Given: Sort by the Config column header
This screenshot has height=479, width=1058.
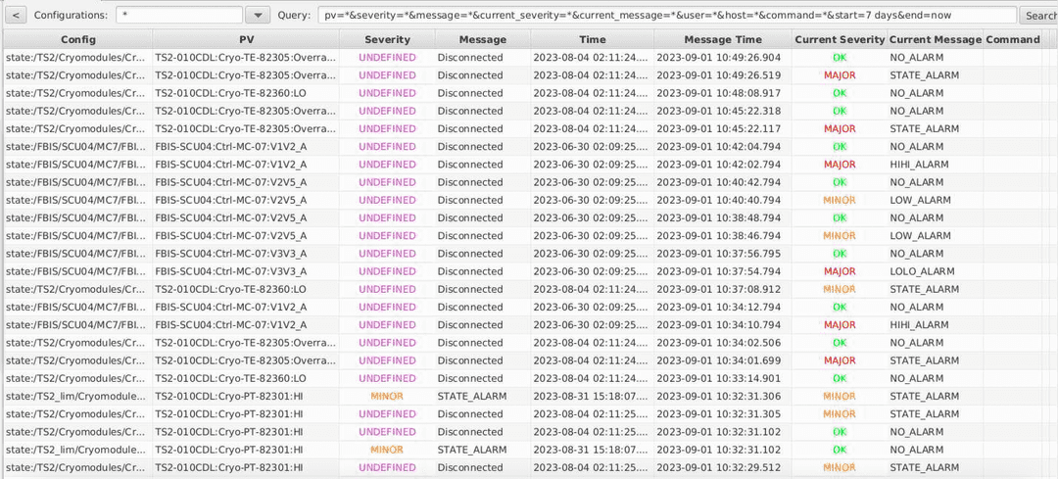Looking at the screenshot, I should pos(77,39).
